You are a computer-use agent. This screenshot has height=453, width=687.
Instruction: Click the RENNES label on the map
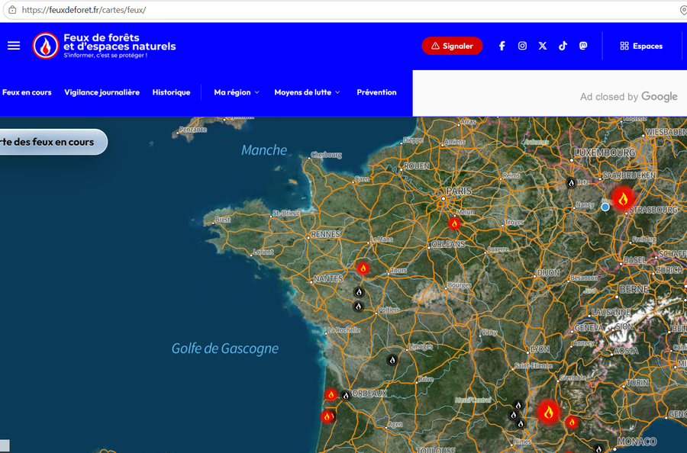tap(325, 234)
